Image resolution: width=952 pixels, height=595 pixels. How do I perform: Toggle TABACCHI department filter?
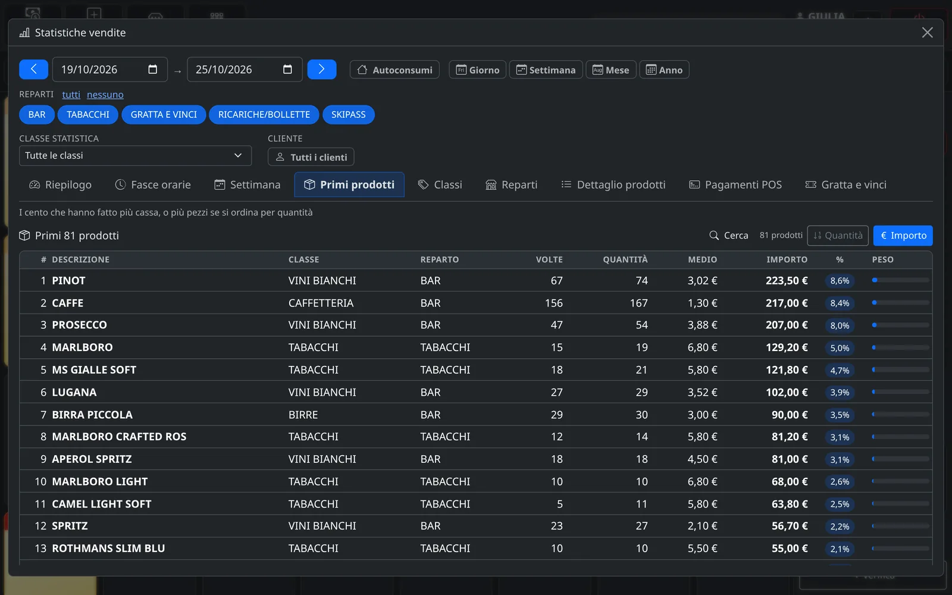point(88,115)
